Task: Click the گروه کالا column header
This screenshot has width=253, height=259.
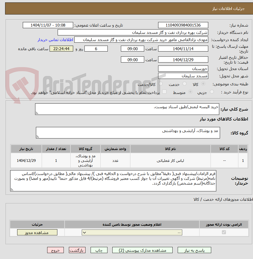Action: click(x=85, y=149)
